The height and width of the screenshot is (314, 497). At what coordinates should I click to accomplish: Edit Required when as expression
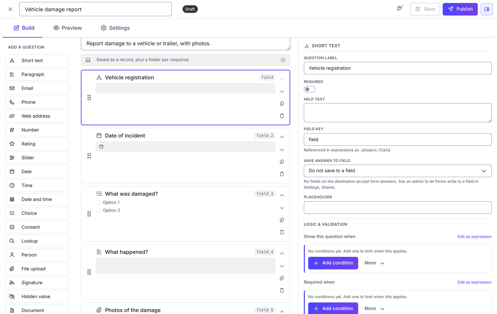[x=474, y=282]
